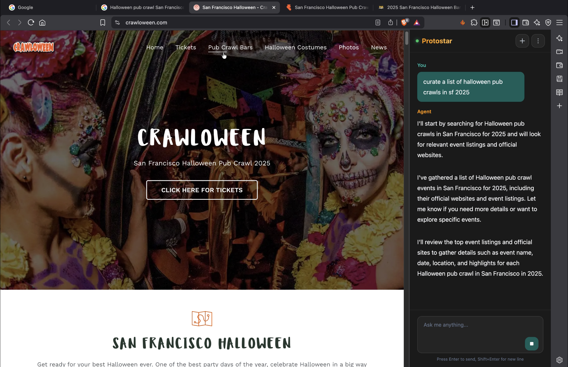Open site settings icon left of URL
The height and width of the screenshot is (367, 568).
coord(117,23)
